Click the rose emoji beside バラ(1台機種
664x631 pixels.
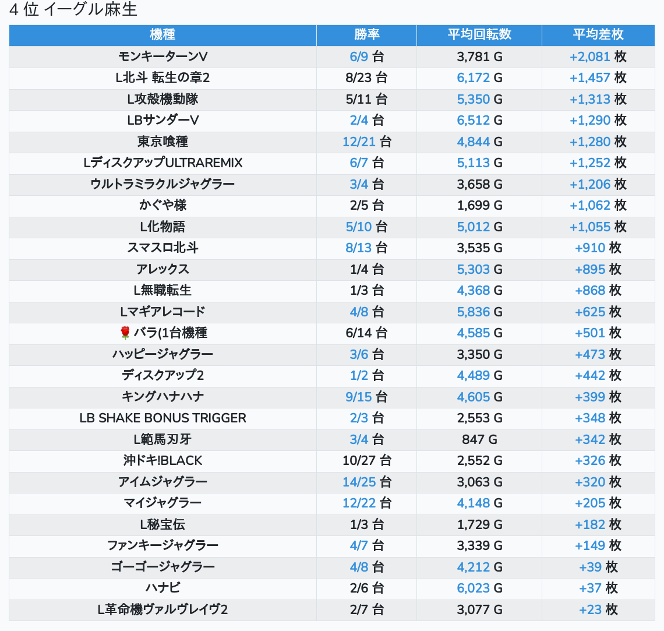point(125,333)
